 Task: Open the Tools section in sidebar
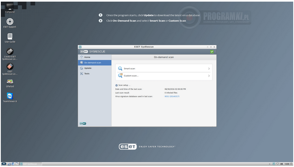95,74
